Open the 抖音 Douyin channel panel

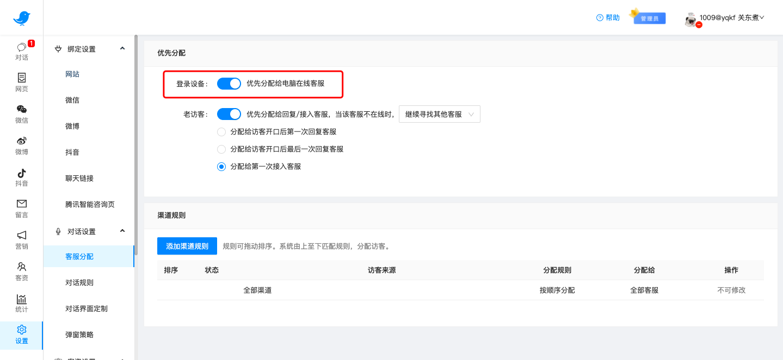21,178
